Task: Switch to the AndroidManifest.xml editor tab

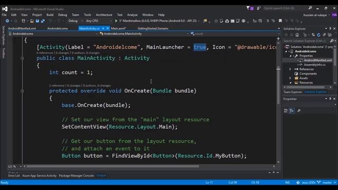Action: click(x=22, y=28)
